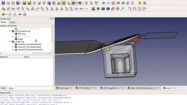Open the Data property tab
The image size is (187, 105).
[11, 88]
